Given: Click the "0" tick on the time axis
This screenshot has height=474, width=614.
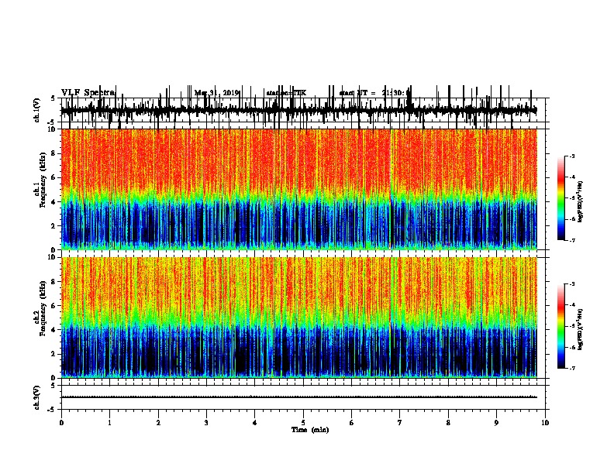Looking at the screenshot, I should (61, 423).
